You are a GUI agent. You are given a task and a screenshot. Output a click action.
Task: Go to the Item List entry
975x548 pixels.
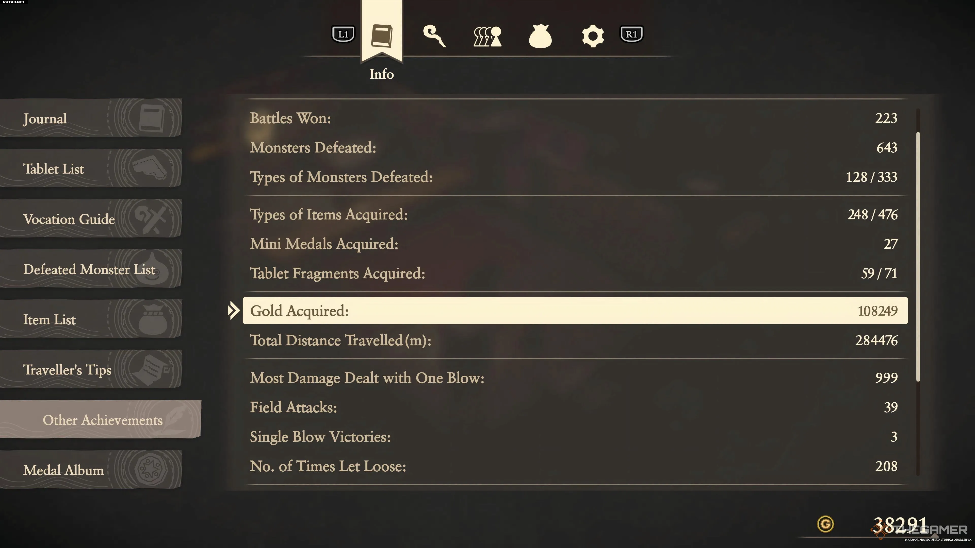coord(91,320)
